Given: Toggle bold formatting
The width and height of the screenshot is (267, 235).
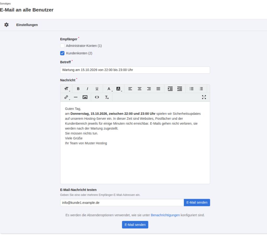Looking at the screenshot, I should click(78, 89).
